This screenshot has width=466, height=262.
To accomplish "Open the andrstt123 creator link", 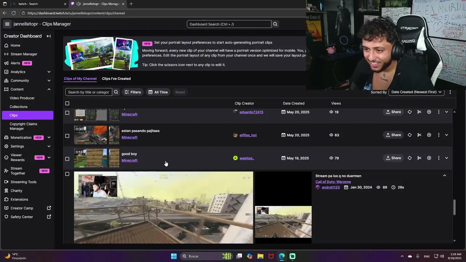I will [331, 187].
